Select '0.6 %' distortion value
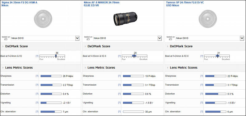Viewport: 246px width, 116px height. pos(148,94)
